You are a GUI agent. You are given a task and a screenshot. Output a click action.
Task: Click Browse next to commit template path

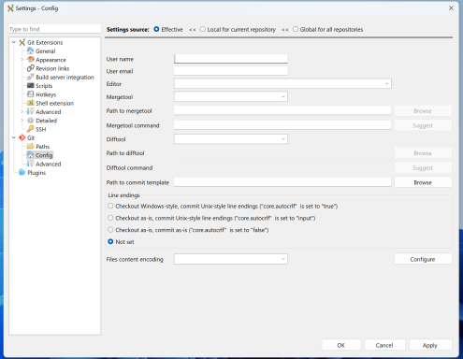(x=423, y=182)
